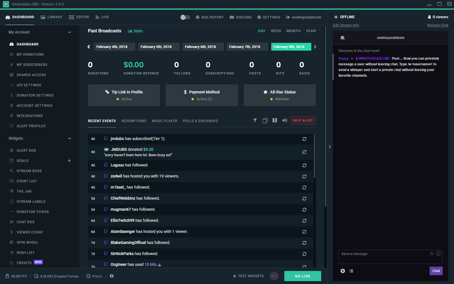Open The Jar widget
This screenshot has width=454, height=284.
pos(24,191)
